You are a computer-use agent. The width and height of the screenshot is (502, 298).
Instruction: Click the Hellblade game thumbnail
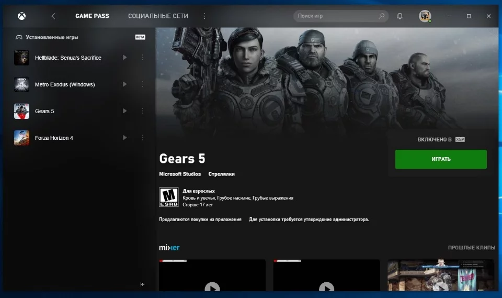tap(22, 58)
